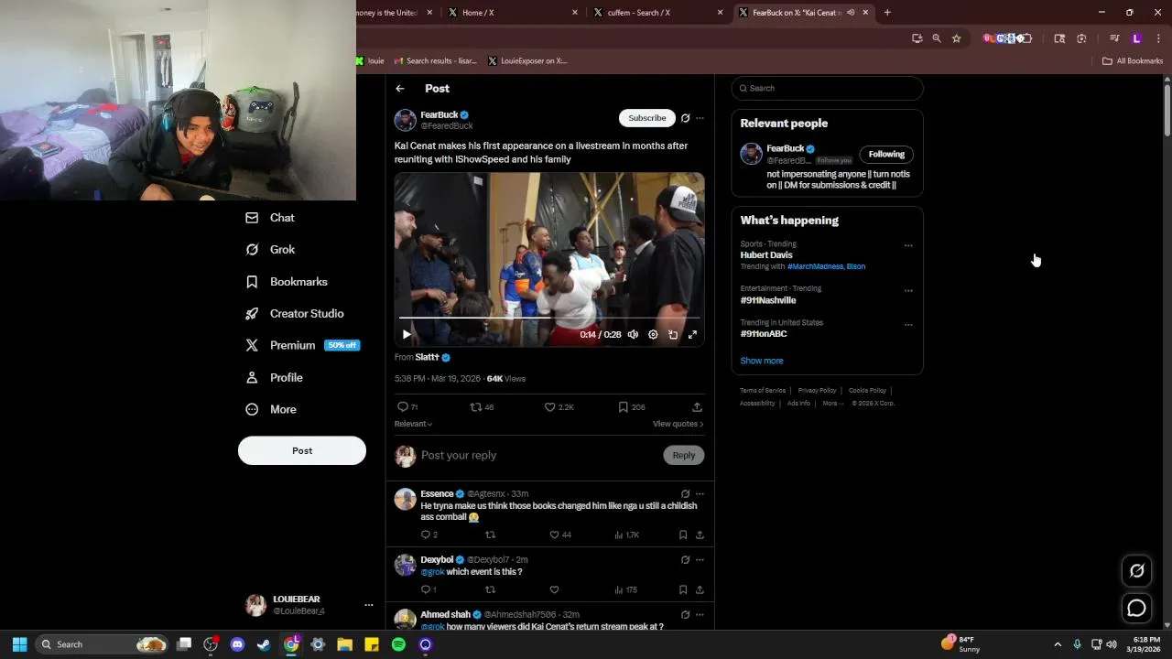Open the more options menu on FearBuck's post
The width and height of the screenshot is (1172, 659).
point(700,118)
